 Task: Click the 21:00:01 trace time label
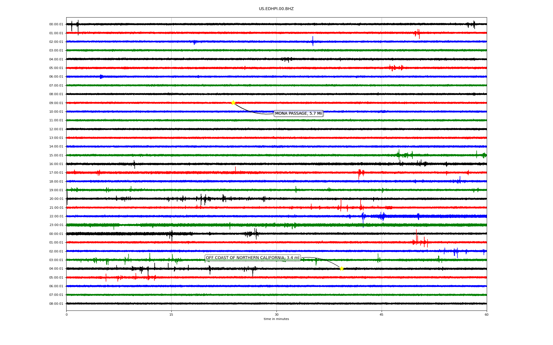(x=56, y=208)
